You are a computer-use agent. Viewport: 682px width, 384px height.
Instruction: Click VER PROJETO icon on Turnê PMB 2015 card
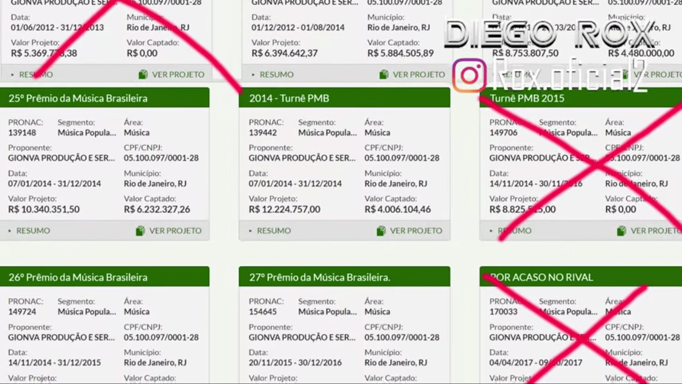[622, 231]
